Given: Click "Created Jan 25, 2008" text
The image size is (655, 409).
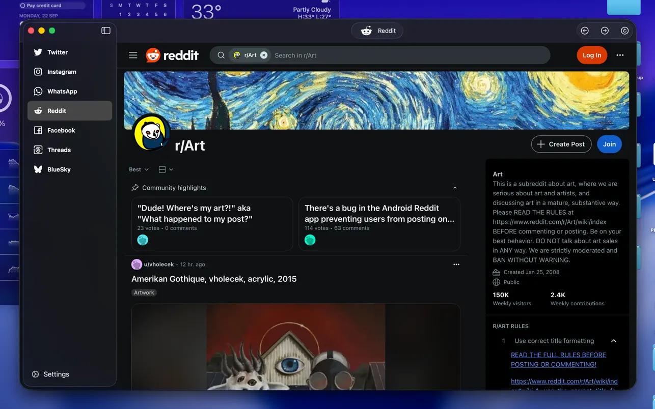Looking at the screenshot, I should pyautogui.click(x=531, y=272).
